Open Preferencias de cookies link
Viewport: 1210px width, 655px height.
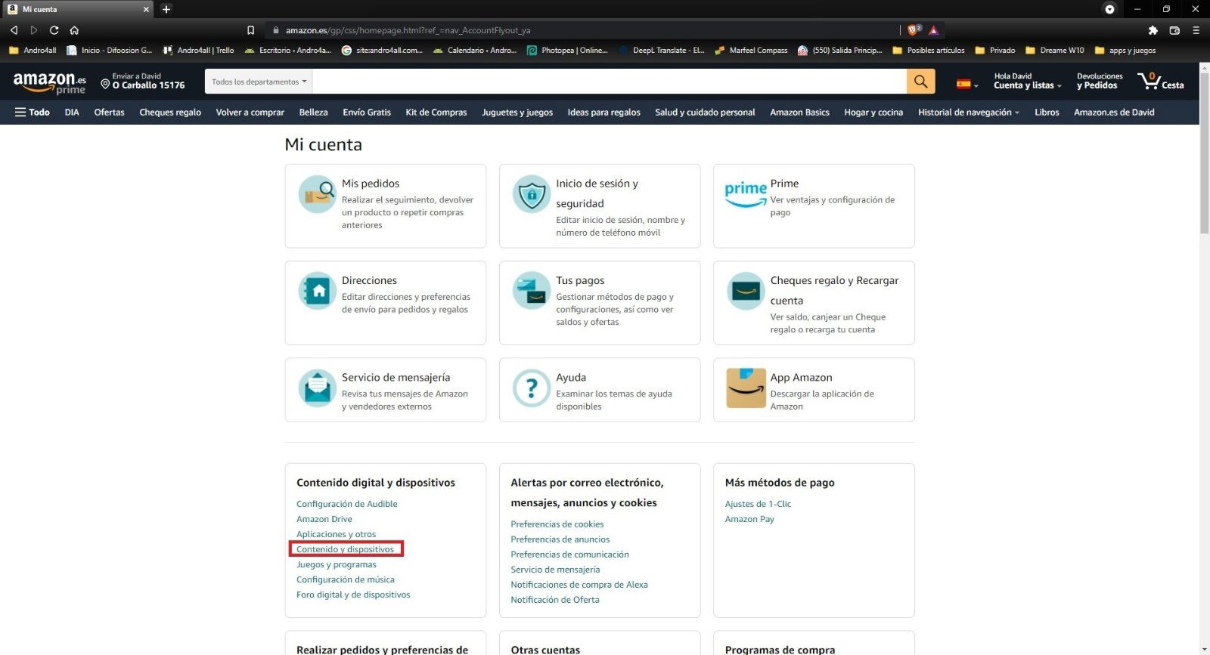coord(557,524)
